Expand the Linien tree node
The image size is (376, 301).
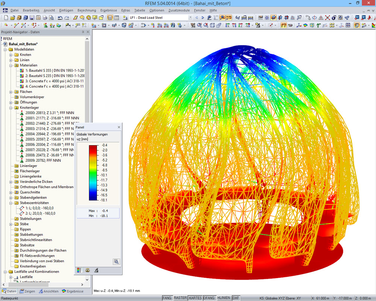tap(11, 60)
